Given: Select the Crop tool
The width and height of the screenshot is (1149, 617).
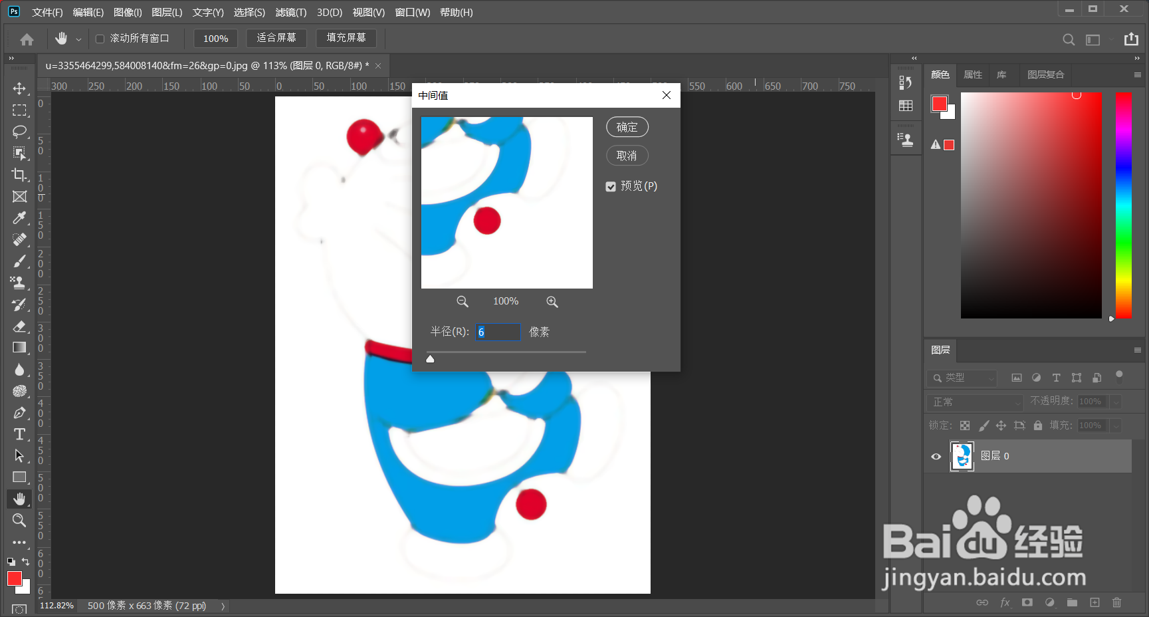Looking at the screenshot, I should (19, 175).
